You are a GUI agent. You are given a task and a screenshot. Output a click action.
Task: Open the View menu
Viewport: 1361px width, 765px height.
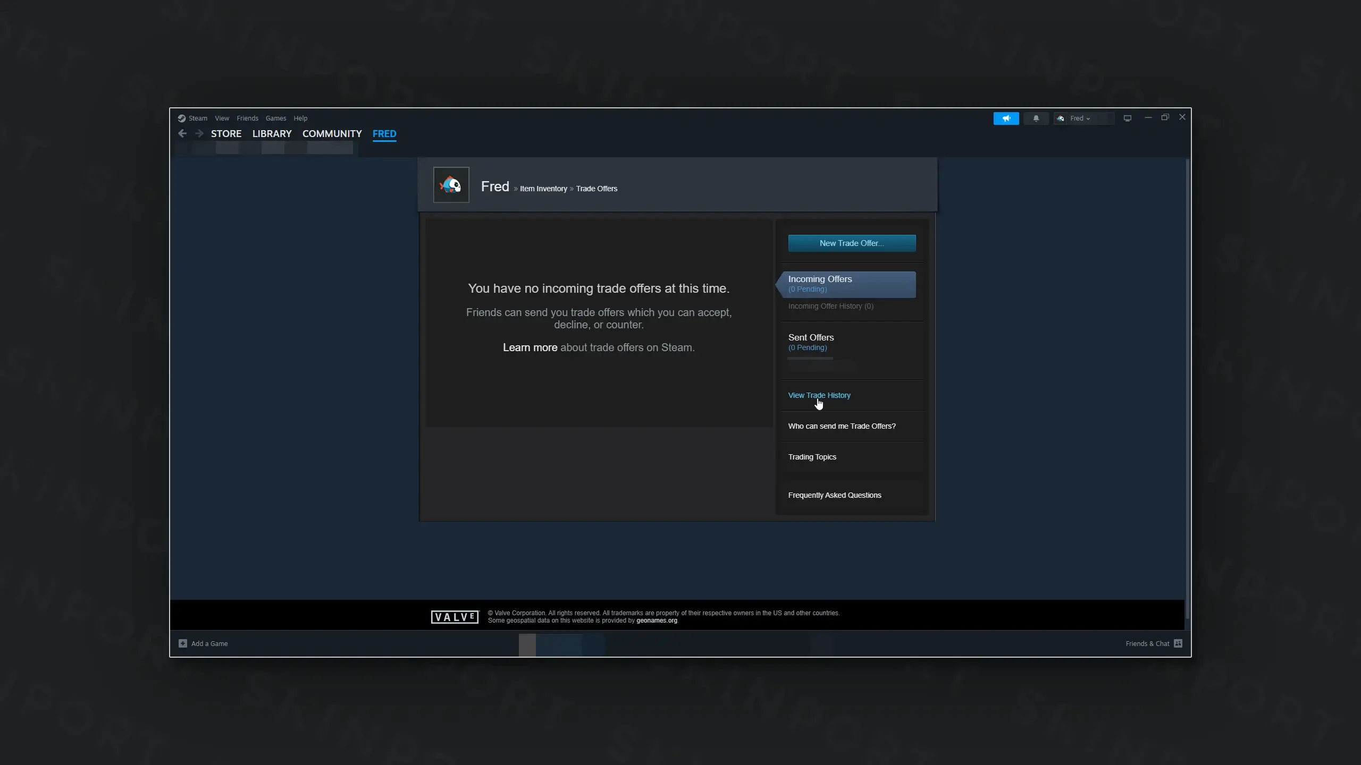click(x=222, y=118)
